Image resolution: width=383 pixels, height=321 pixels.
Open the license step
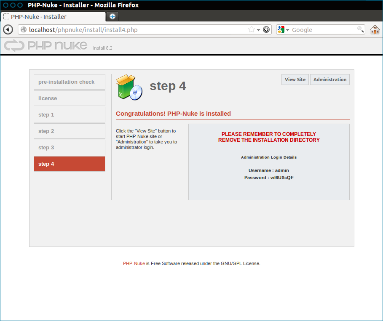[70, 98]
